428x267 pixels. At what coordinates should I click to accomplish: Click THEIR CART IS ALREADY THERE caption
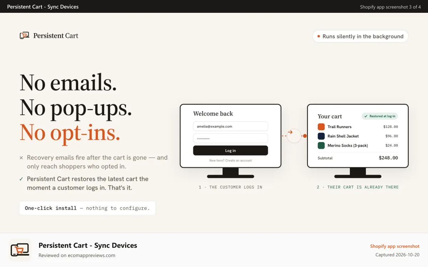click(363, 187)
